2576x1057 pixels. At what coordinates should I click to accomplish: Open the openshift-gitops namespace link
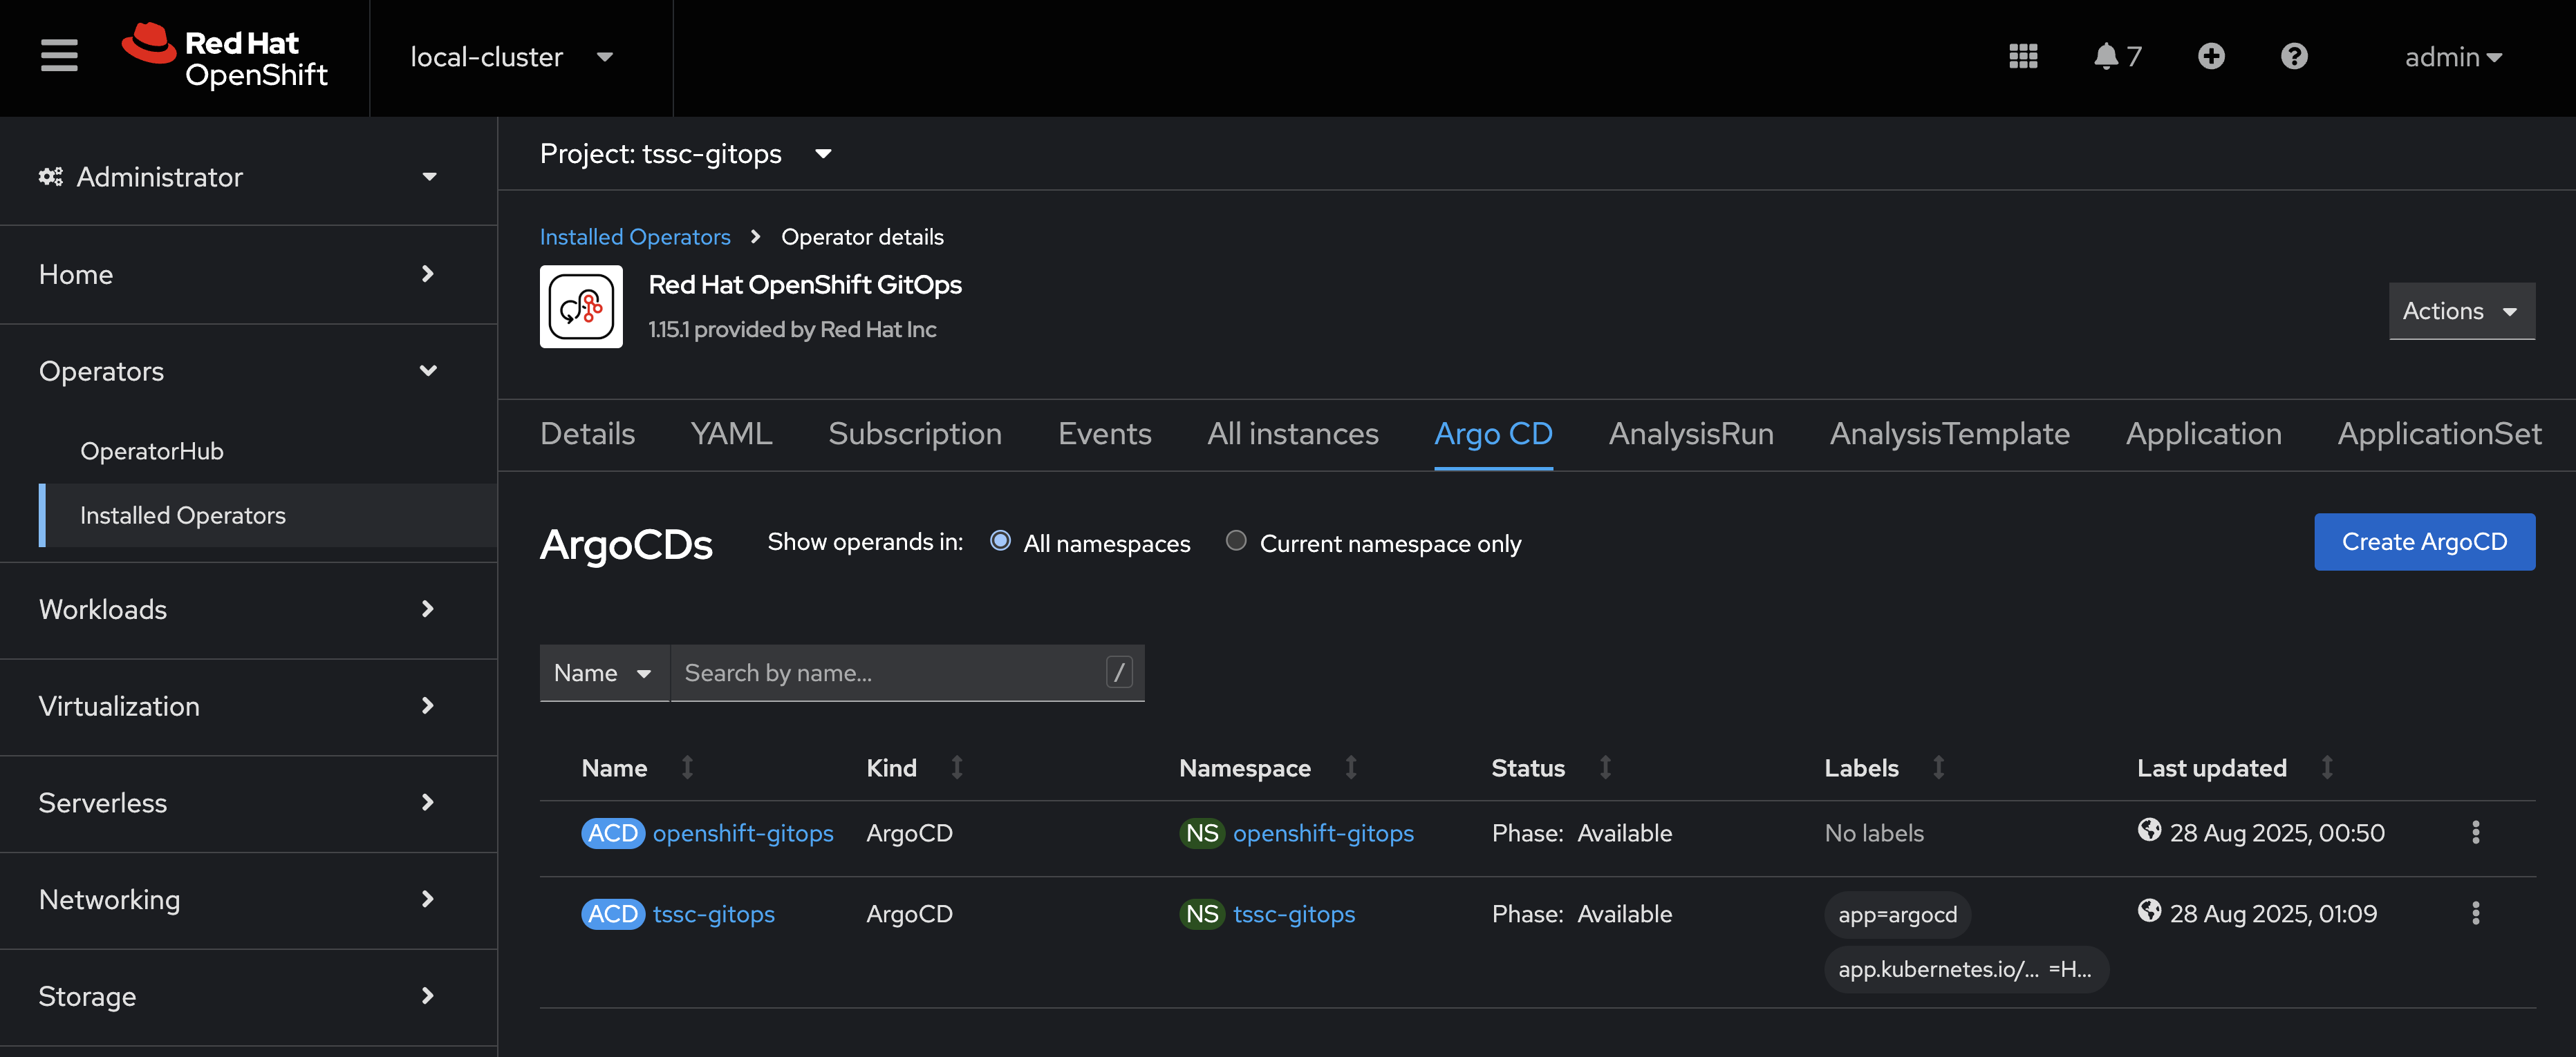pos(1323,833)
